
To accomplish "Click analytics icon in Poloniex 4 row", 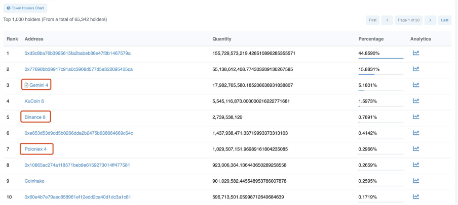I will 416,149.
